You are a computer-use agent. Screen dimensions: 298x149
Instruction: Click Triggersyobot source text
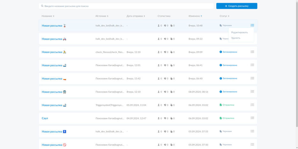[x=109, y=105]
